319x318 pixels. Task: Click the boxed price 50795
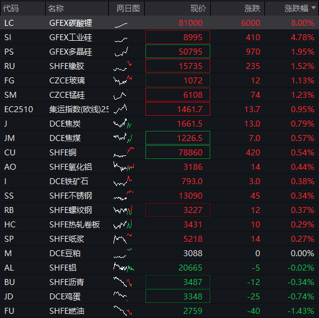(178, 52)
